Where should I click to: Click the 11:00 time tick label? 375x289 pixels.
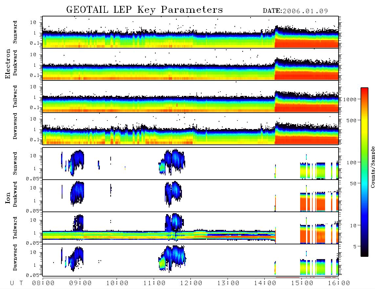154,283
